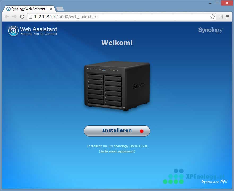The height and width of the screenshot is (191, 234).
Task: Click the browser back arrow
Action: click(7, 16)
